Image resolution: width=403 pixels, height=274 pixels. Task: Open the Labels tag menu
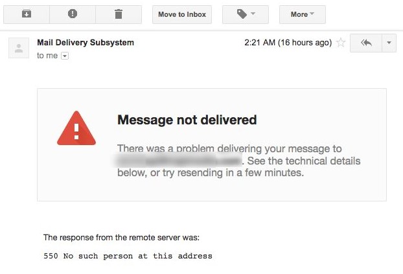tap(246, 14)
